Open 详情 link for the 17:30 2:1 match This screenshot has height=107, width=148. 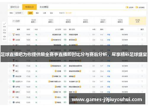tap(109, 66)
